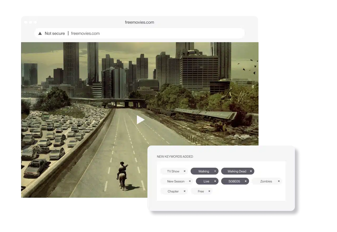Image resolution: width=337 pixels, height=232 pixels.
Task: Remove the Chapter keyword tag
Action: (185, 191)
